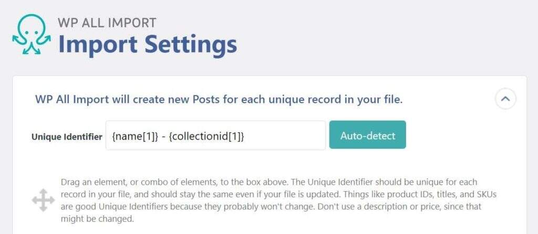This screenshot has width=538, height=234.
Task: Click the "create new Posts" section heading
Action: click(x=219, y=99)
